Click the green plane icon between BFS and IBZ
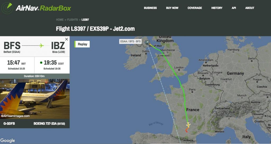The image size is (271, 144). point(41,46)
